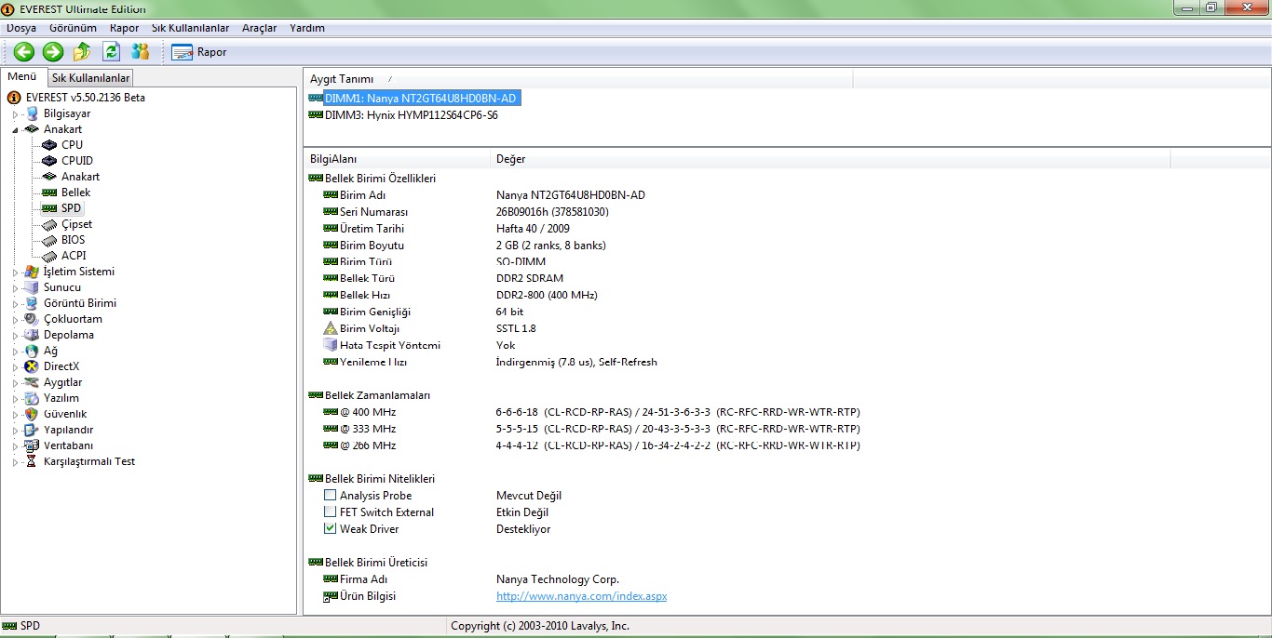The image size is (1272, 638).
Task: Click the Anakart motherboard sub-item icon
Action: [50, 177]
